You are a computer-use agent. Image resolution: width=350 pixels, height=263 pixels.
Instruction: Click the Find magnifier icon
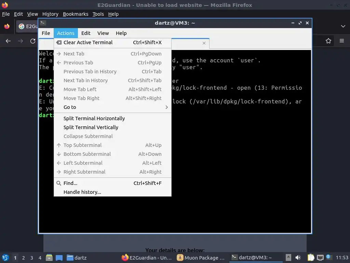(x=59, y=183)
